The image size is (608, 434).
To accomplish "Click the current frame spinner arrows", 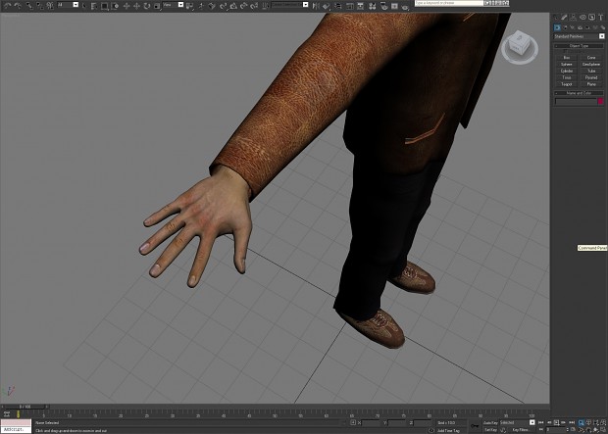I will click(x=568, y=430).
